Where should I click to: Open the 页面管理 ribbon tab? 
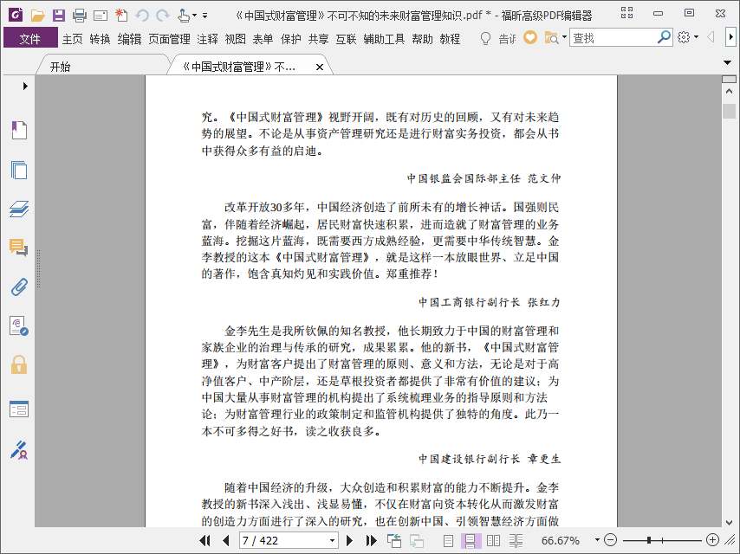click(169, 39)
